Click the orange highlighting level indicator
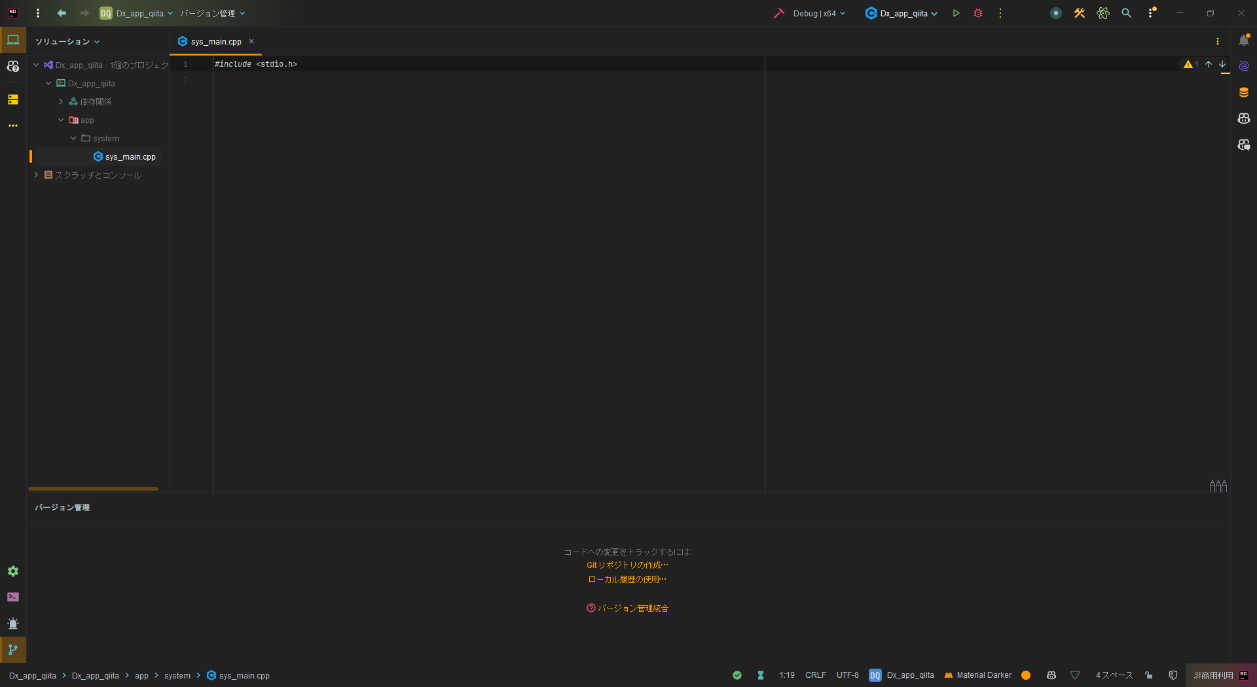The height and width of the screenshot is (687, 1257). pos(1025,675)
